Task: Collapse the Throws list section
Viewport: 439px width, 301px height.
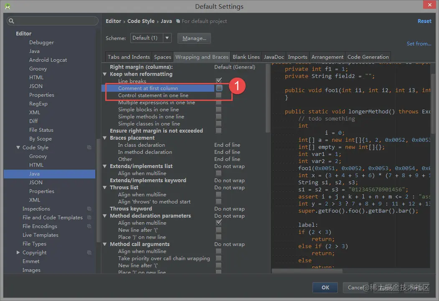Action: [105, 188]
